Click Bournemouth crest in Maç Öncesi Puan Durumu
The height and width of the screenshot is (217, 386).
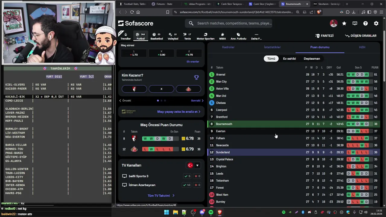coord(134,139)
